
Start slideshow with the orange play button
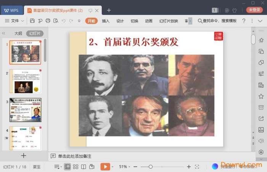105,167
